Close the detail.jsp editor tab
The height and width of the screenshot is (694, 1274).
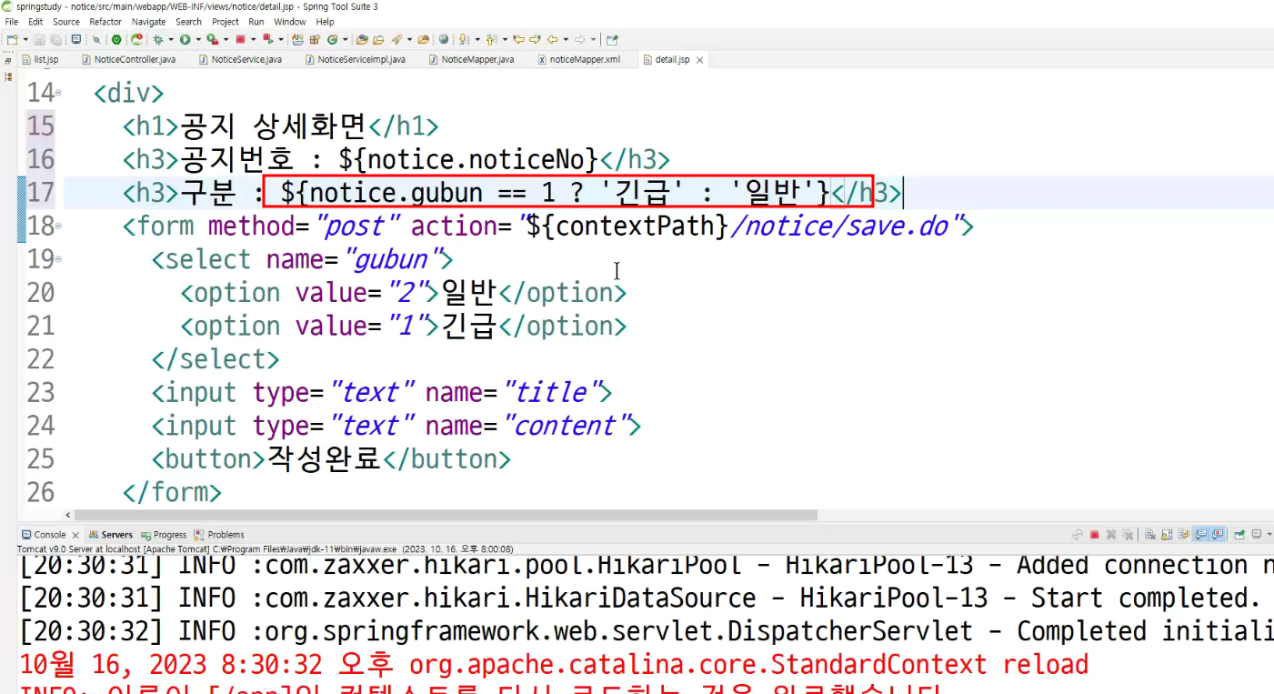tap(699, 61)
